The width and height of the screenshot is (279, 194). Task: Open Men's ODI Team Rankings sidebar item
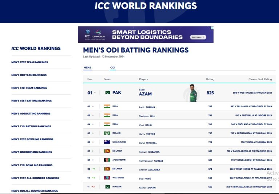29,75
